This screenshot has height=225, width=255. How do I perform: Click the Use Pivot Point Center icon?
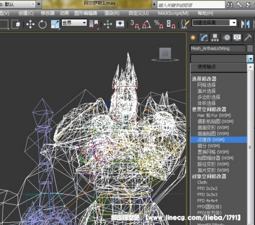94,24
